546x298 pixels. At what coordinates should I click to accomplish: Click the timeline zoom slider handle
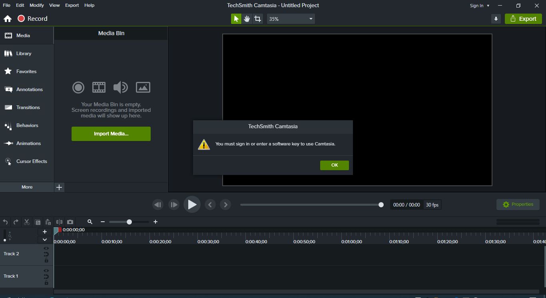click(129, 222)
